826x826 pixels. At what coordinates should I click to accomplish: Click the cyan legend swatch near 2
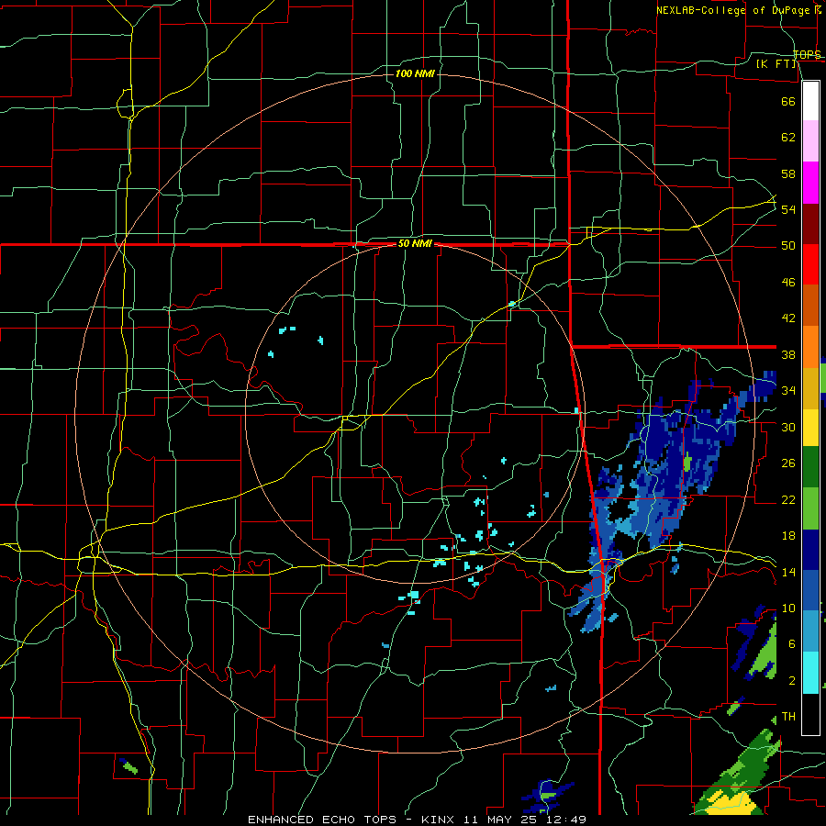click(x=810, y=673)
